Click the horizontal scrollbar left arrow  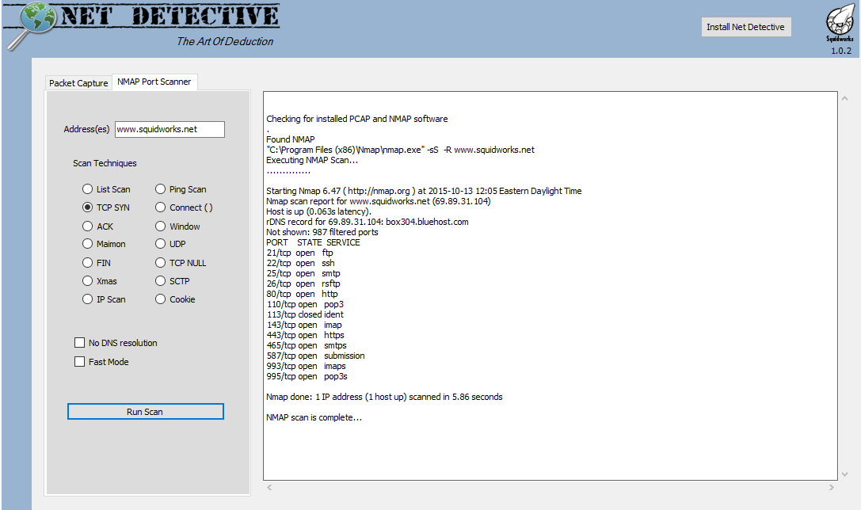click(269, 487)
